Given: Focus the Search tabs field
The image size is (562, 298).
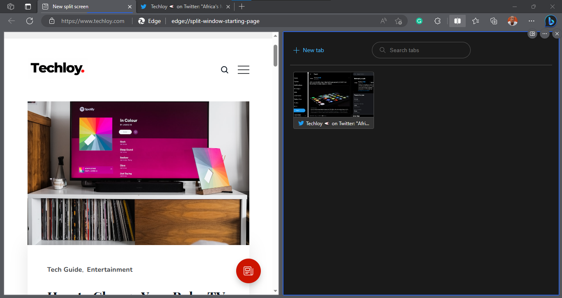Looking at the screenshot, I should [x=421, y=50].
